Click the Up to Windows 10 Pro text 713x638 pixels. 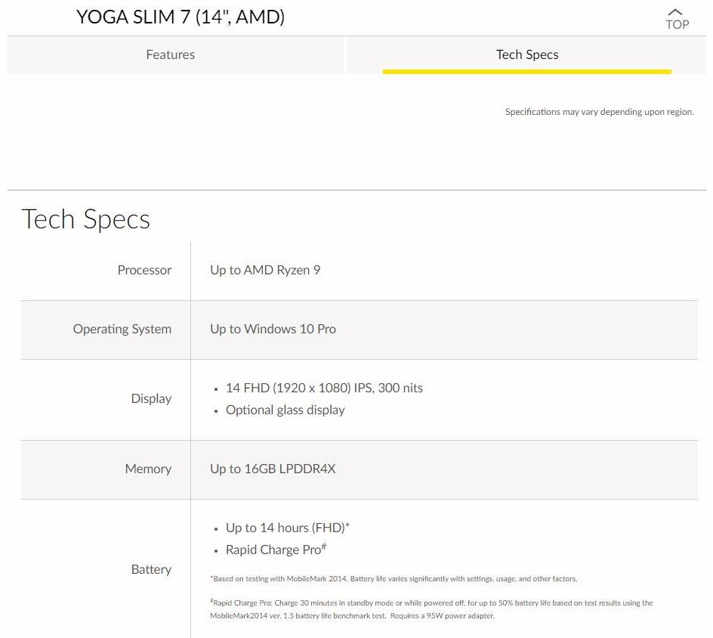point(273,329)
